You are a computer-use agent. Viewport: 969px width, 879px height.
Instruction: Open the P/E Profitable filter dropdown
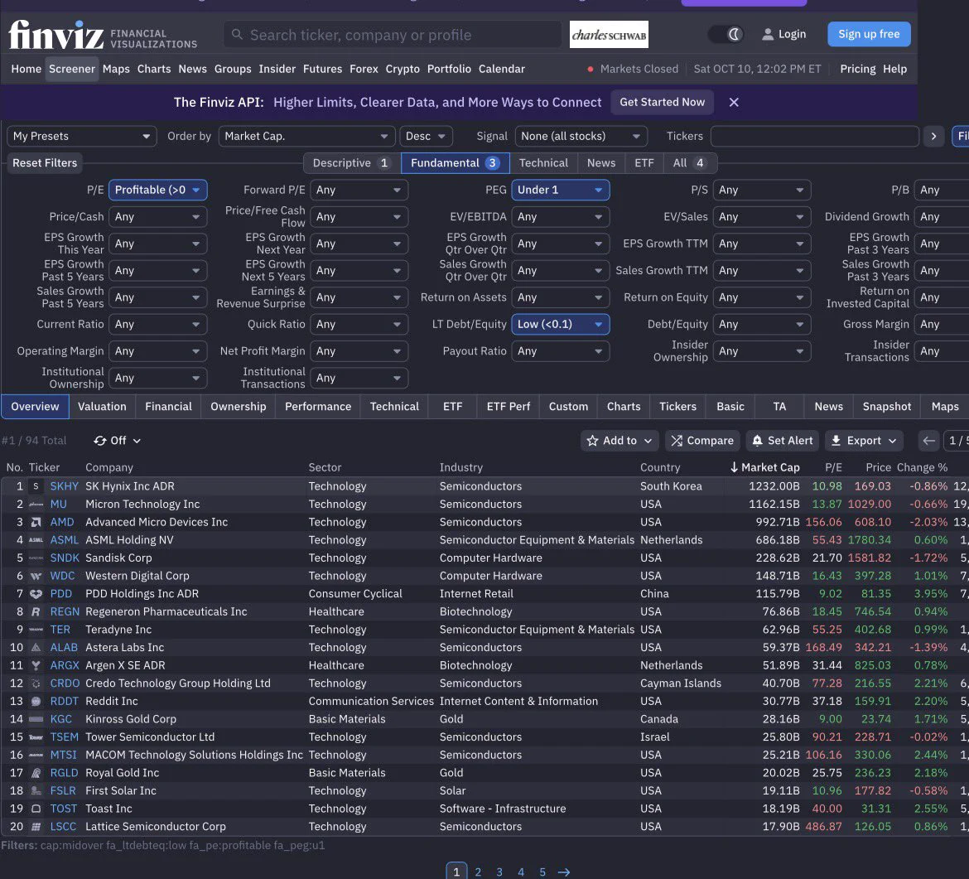pos(157,190)
